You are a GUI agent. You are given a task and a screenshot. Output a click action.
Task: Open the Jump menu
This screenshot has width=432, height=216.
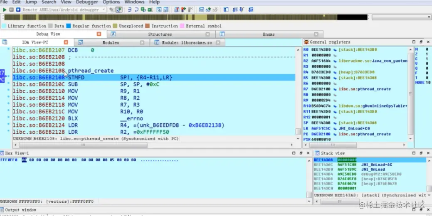(x=31, y=2)
